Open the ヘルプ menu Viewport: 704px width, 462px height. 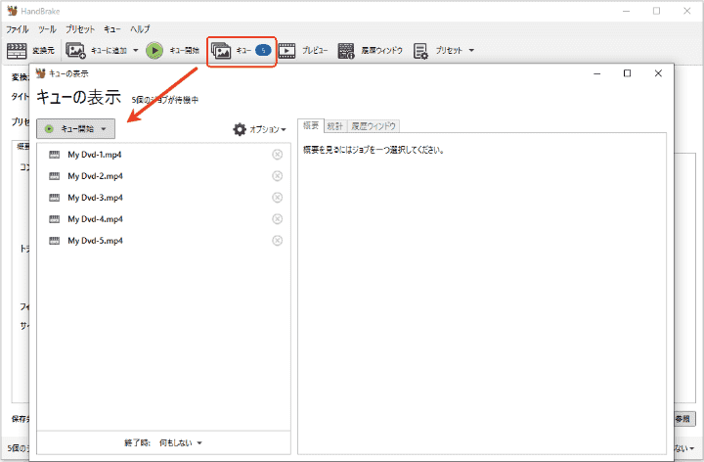pyautogui.click(x=140, y=30)
